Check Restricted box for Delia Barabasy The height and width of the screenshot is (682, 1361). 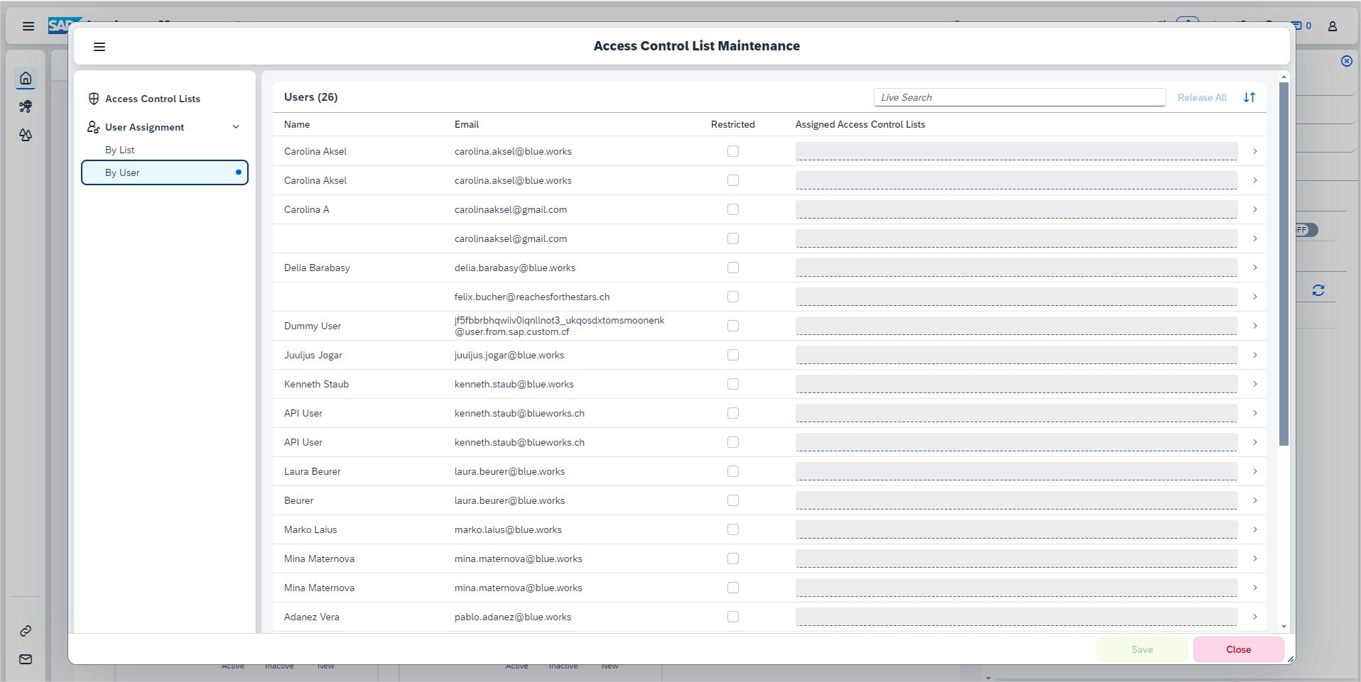733,268
